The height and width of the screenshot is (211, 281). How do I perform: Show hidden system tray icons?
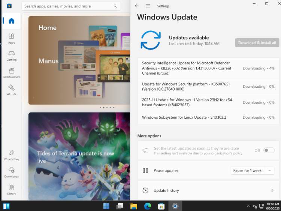click(x=248, y=206)
